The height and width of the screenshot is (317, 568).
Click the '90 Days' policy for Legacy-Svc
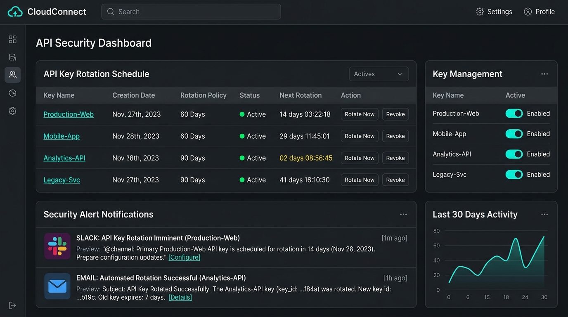click(192, 180)
